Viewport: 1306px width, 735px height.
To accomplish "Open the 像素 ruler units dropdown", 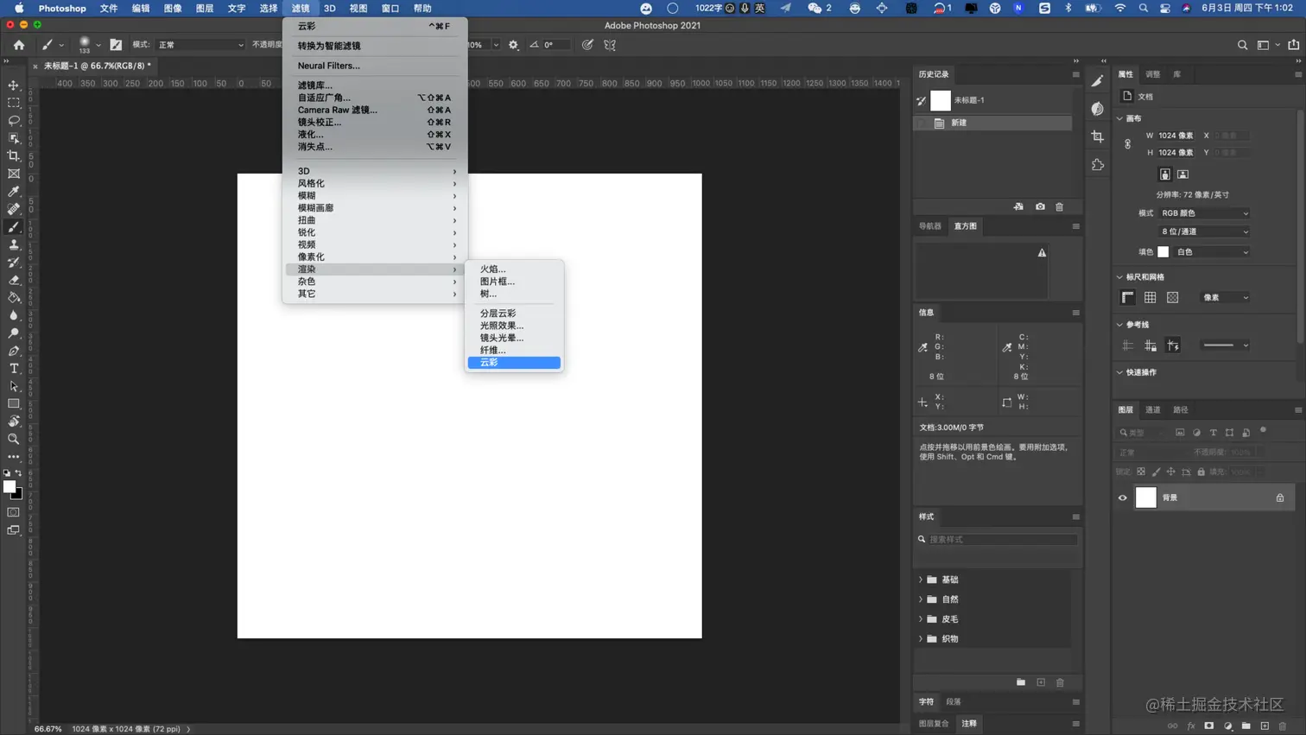I will tap(1226, 297).
